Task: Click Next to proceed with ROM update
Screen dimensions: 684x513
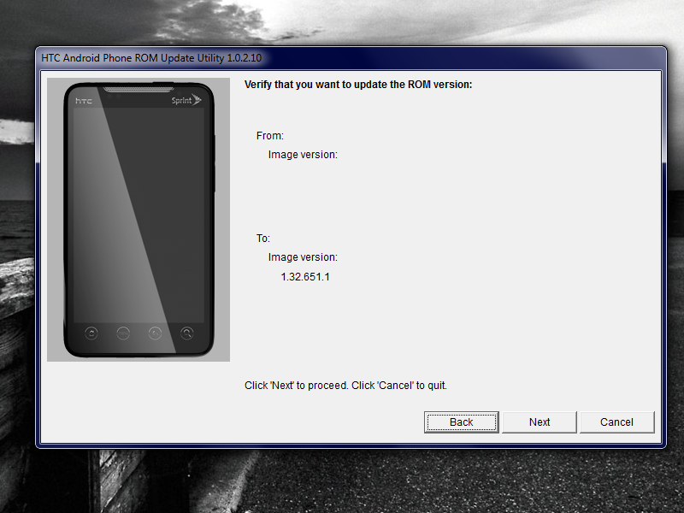Action: tap(540, 422)
